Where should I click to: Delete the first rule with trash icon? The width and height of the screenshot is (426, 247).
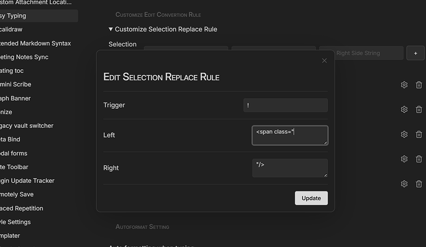point(419,85)
